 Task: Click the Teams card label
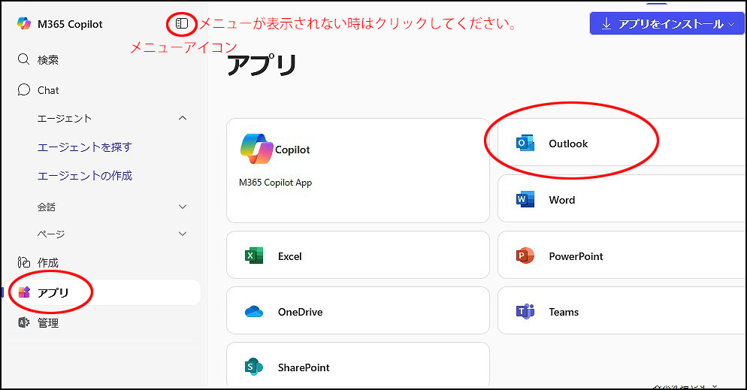tap(564, 312)
